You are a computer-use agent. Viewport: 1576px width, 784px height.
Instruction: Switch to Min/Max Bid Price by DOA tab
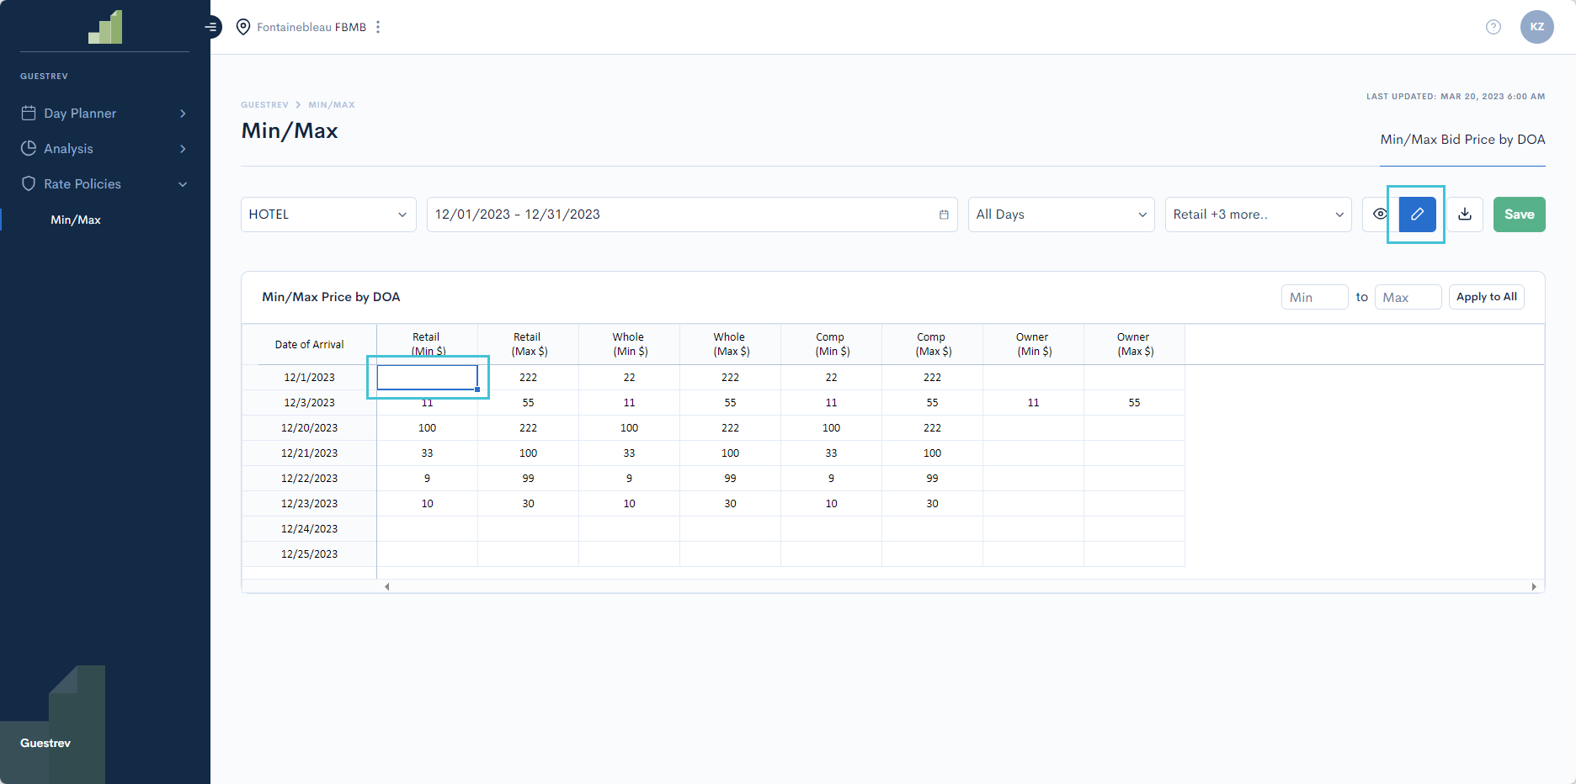click(1462, 140)
